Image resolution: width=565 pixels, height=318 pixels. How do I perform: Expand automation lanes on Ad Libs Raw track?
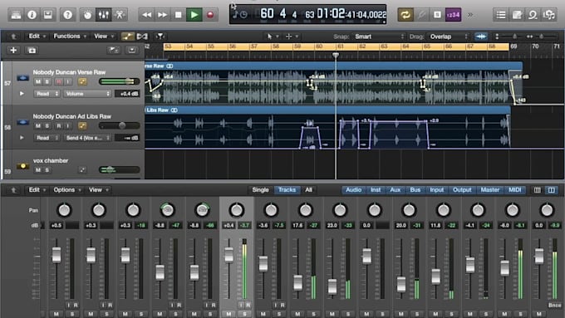22,138
